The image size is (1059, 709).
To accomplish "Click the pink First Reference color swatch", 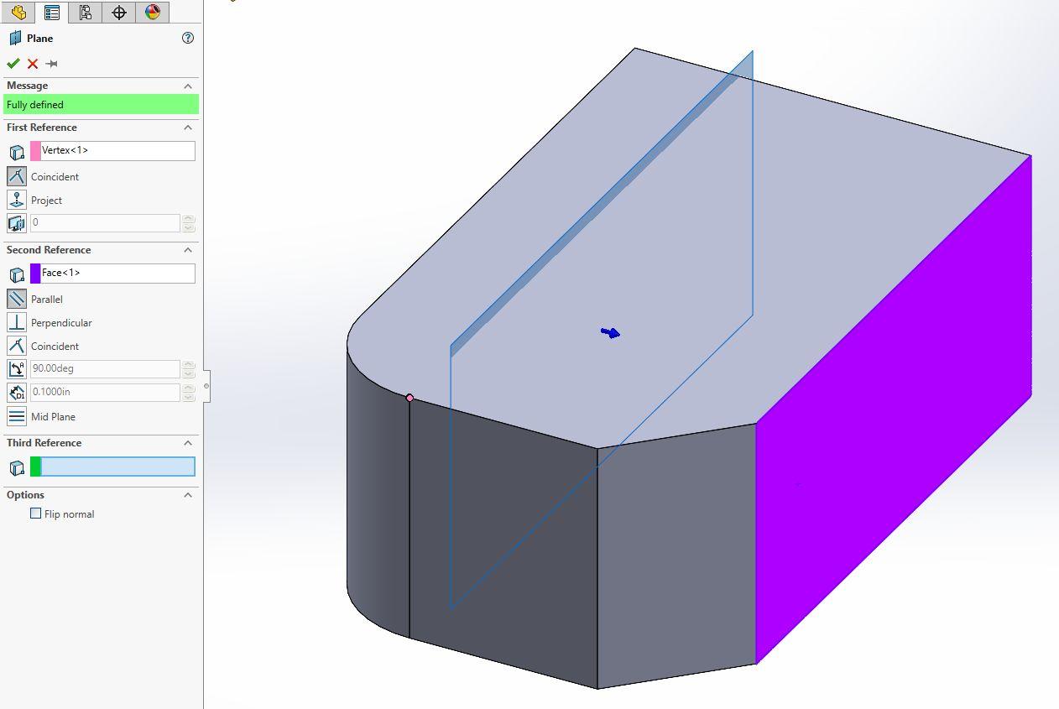I will coord(35,151).
